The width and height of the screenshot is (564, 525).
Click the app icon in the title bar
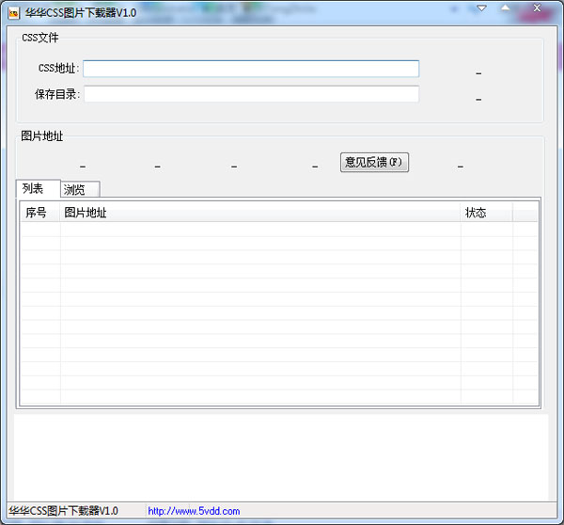(14, 13)
